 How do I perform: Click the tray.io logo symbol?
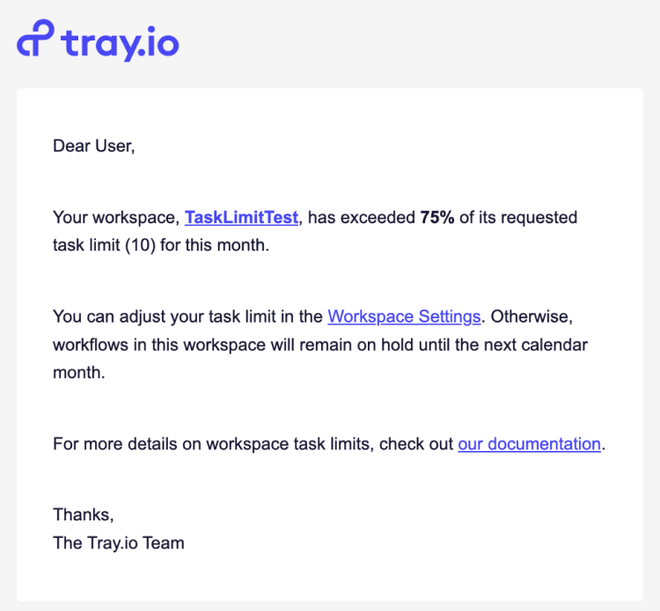point(35,40)
